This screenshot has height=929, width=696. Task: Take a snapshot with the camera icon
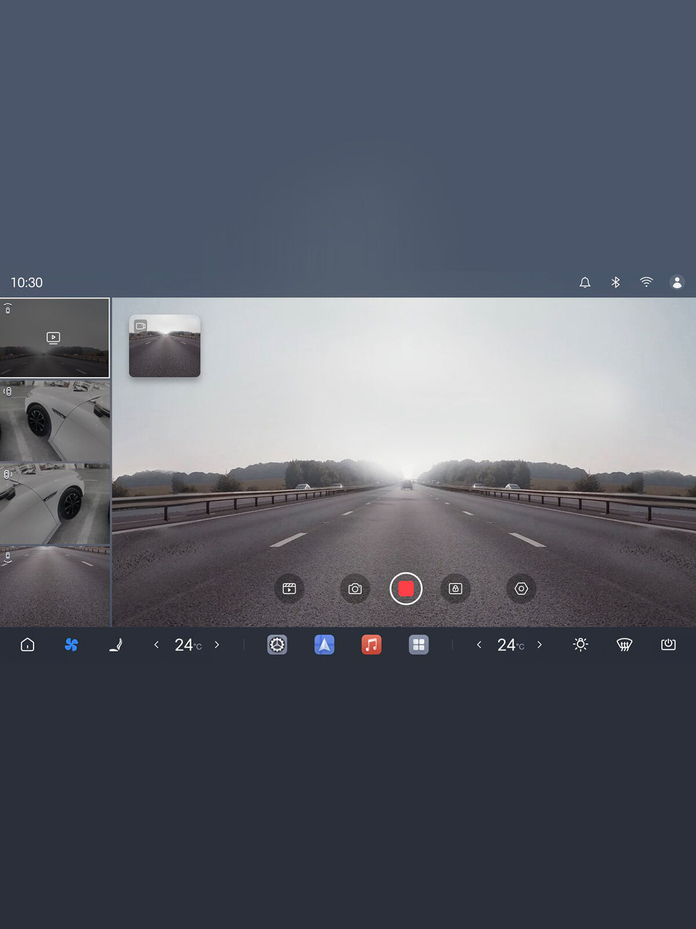tap(355, 589)
